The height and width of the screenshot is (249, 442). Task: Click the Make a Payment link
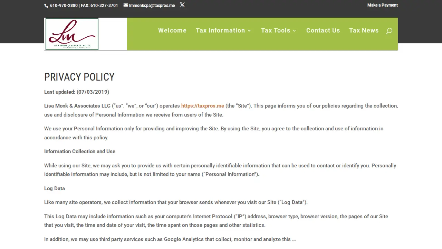click(383, 5)
